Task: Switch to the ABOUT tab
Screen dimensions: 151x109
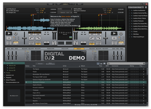Action: click(x=79, y=49)
